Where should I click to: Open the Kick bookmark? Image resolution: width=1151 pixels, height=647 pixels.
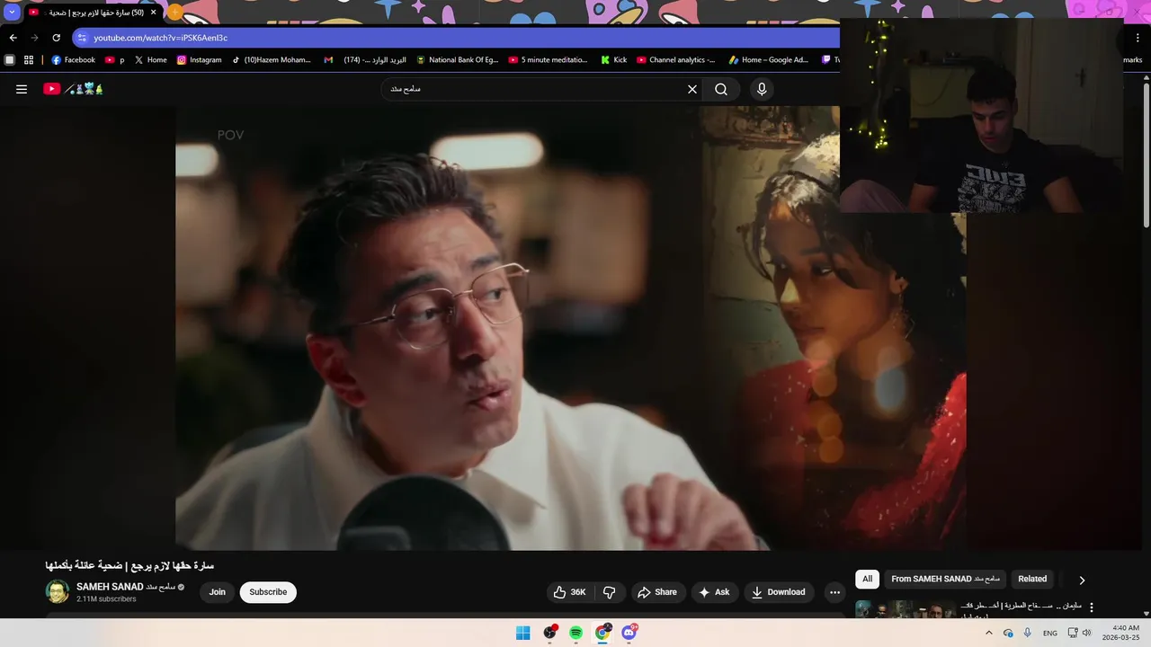pos(614,60)
